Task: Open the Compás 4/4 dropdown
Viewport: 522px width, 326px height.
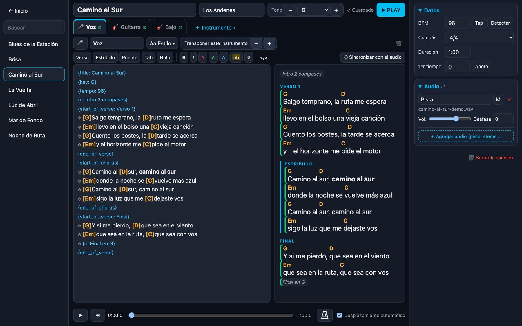Action: pos(479,37)
